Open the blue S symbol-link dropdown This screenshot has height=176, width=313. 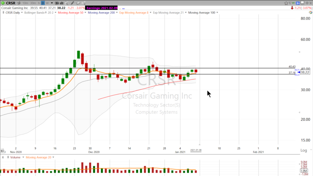[x=298, y=3]
